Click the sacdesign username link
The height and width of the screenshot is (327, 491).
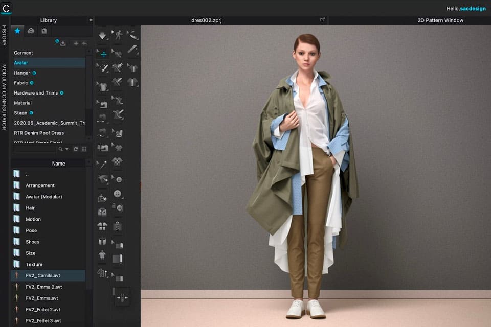[473, 9]
